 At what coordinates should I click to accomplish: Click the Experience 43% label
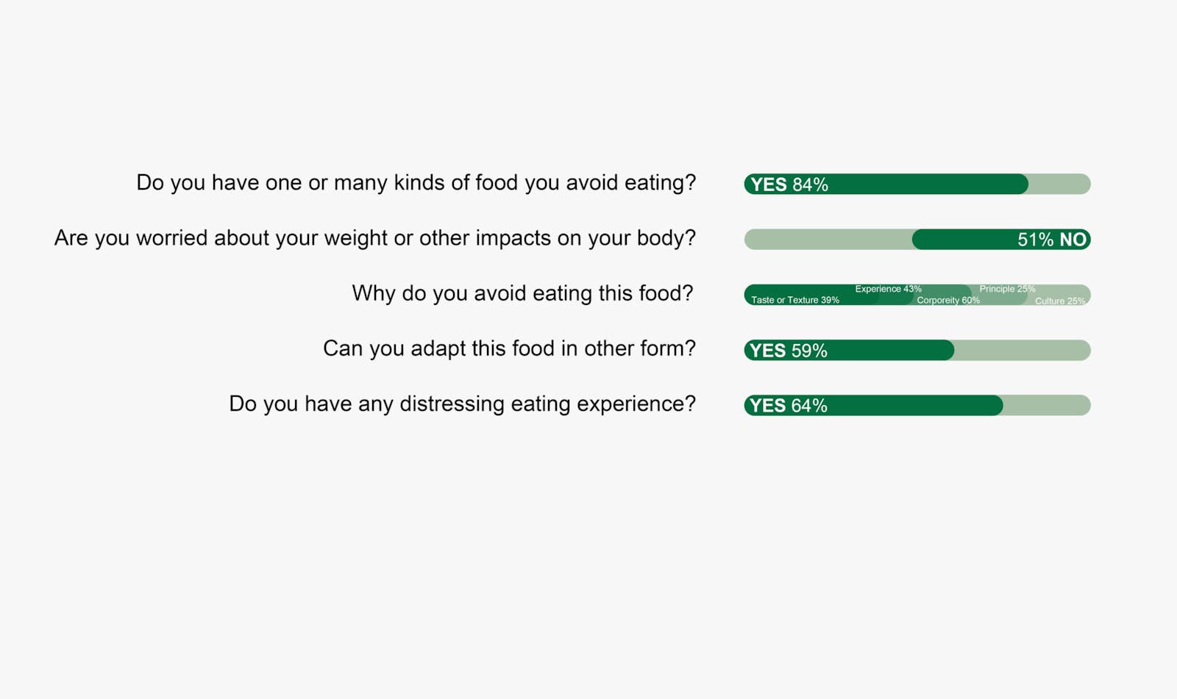coord(888,289)
